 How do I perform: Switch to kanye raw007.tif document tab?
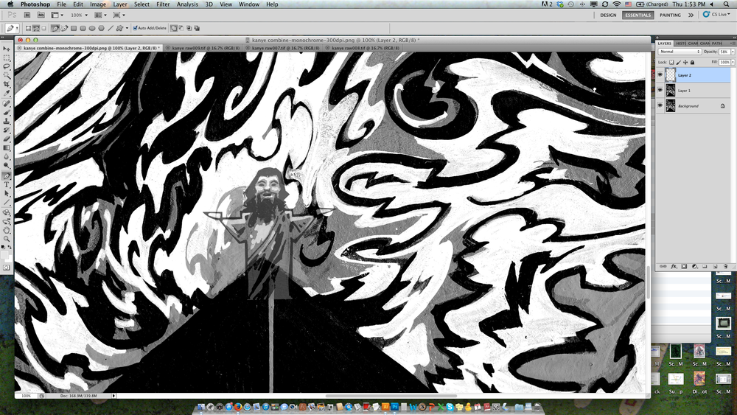286,48
